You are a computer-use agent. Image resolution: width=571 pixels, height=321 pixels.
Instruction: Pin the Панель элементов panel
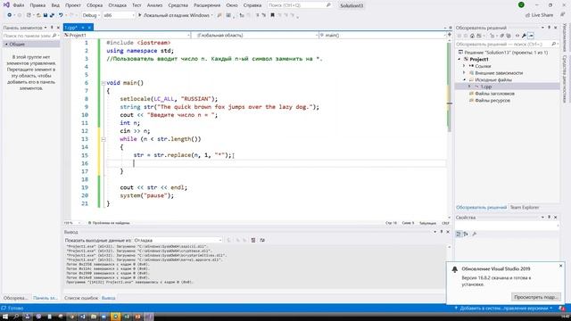tap(52, 28)
